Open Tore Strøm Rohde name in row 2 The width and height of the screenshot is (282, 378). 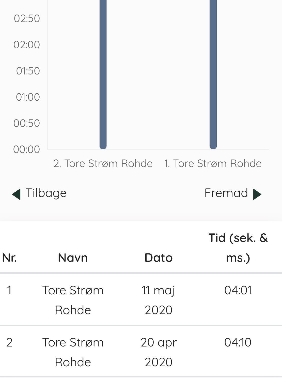(x=73, y=352)
